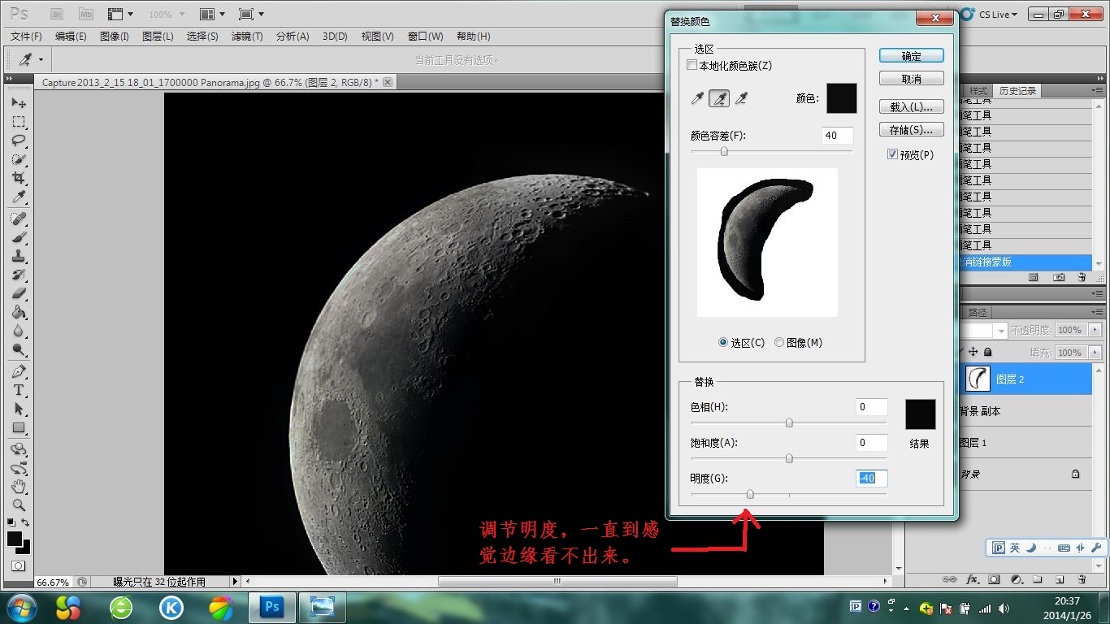Open the 滤镜(T) menu
Screen dimensions: 1110x624
[247, 37]
